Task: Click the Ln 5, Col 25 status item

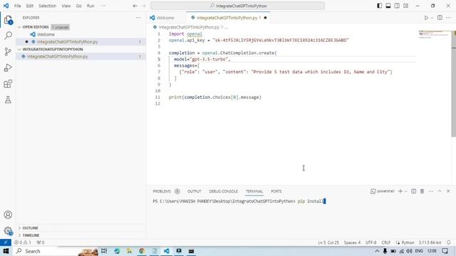Action: click(x=328, y=242)
